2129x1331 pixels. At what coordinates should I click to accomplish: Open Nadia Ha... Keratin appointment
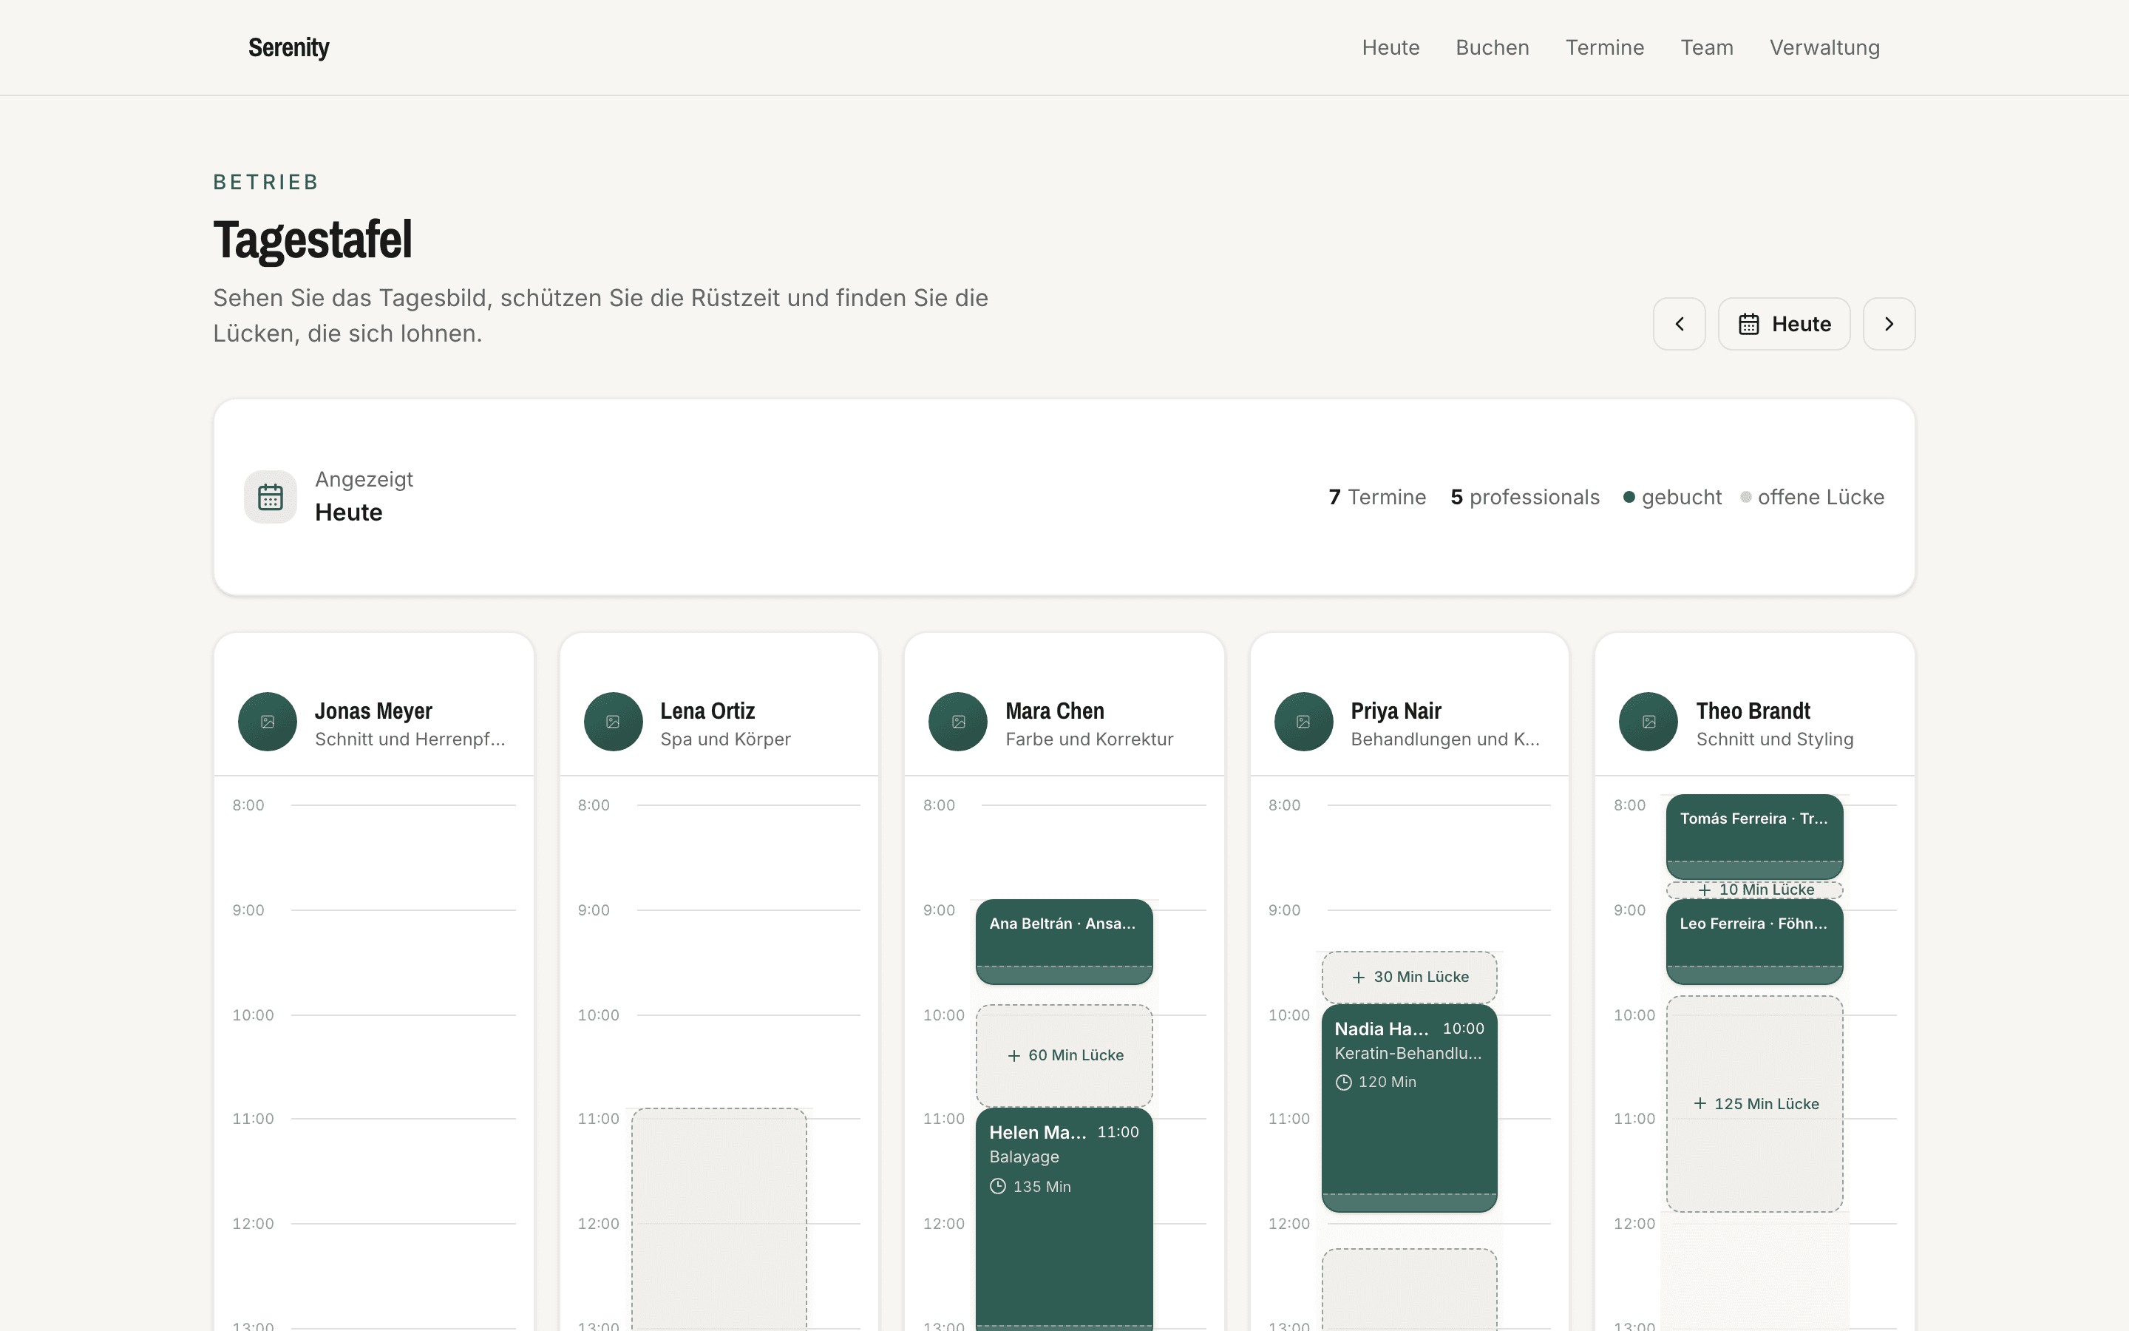point(1410,1108)
